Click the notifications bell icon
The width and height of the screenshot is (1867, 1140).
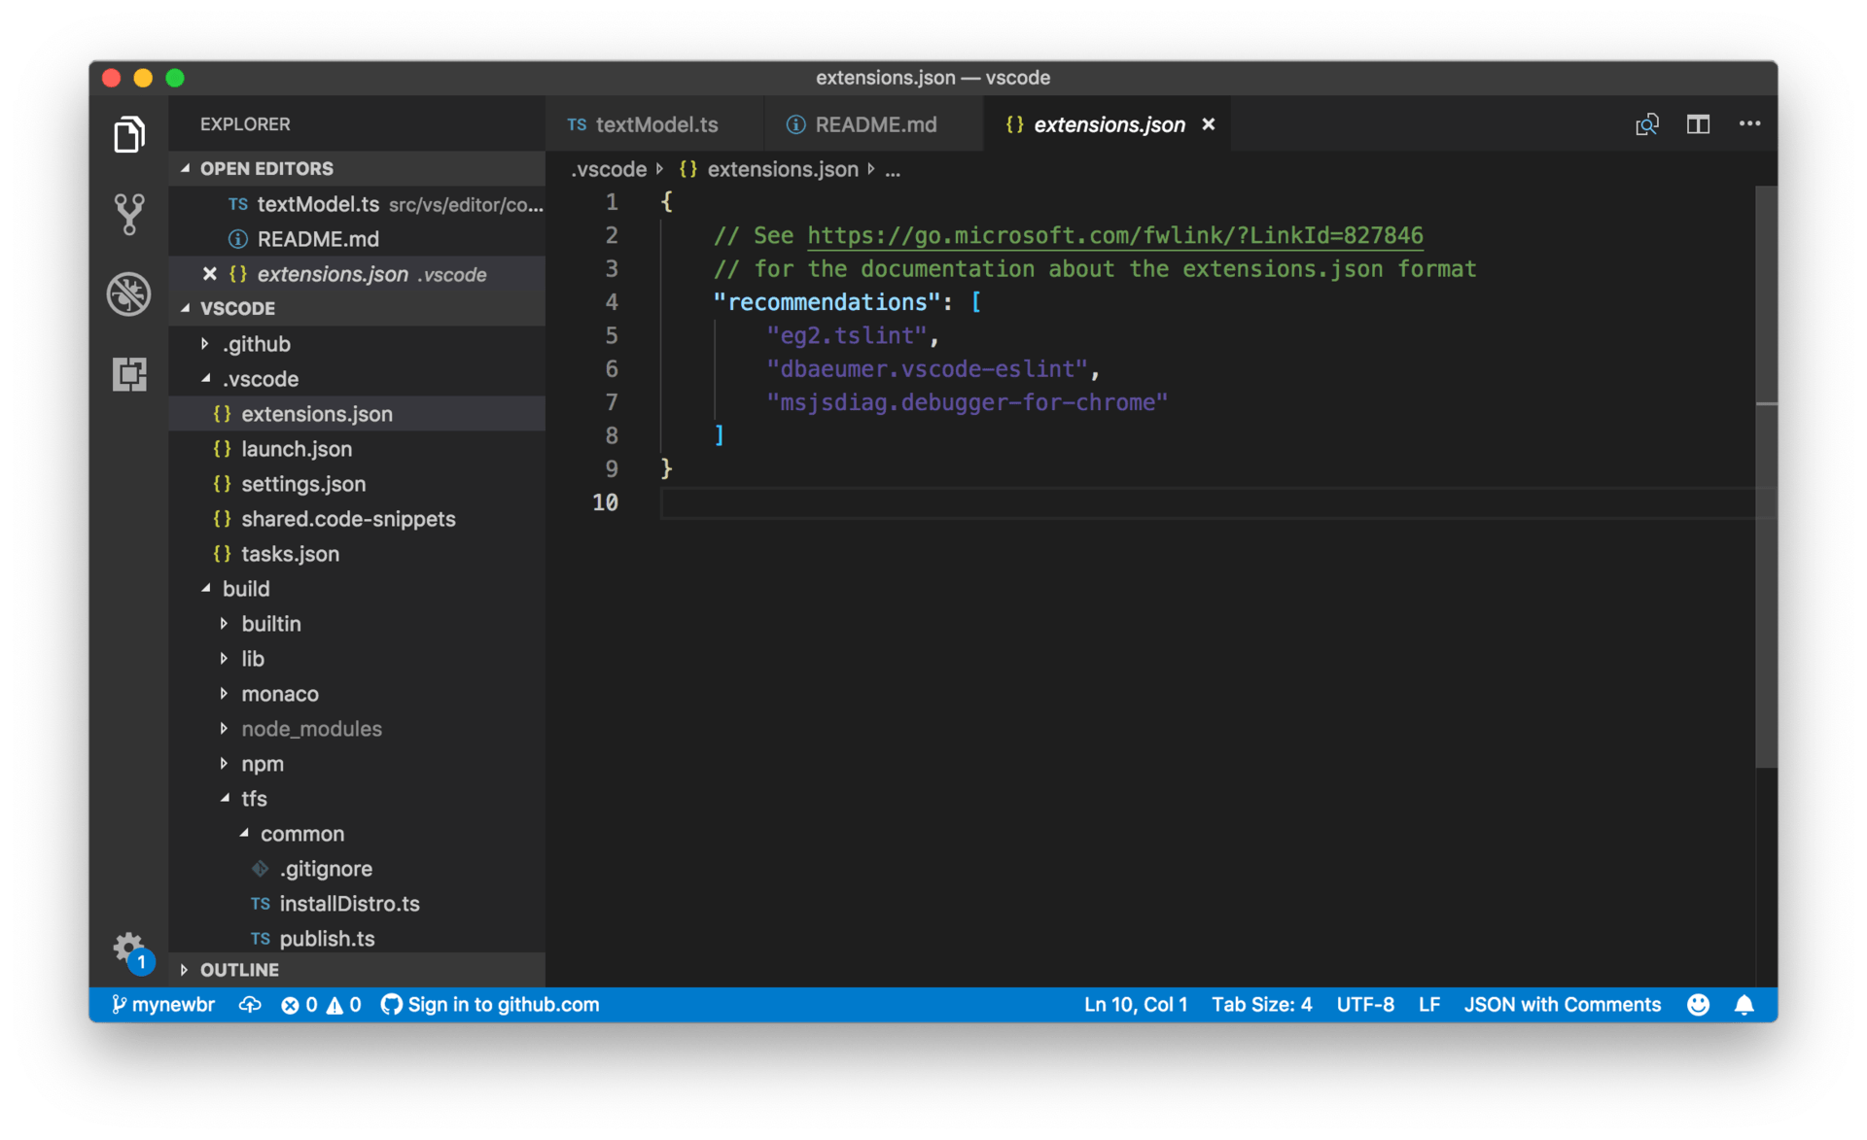tap(1744, 1005)
